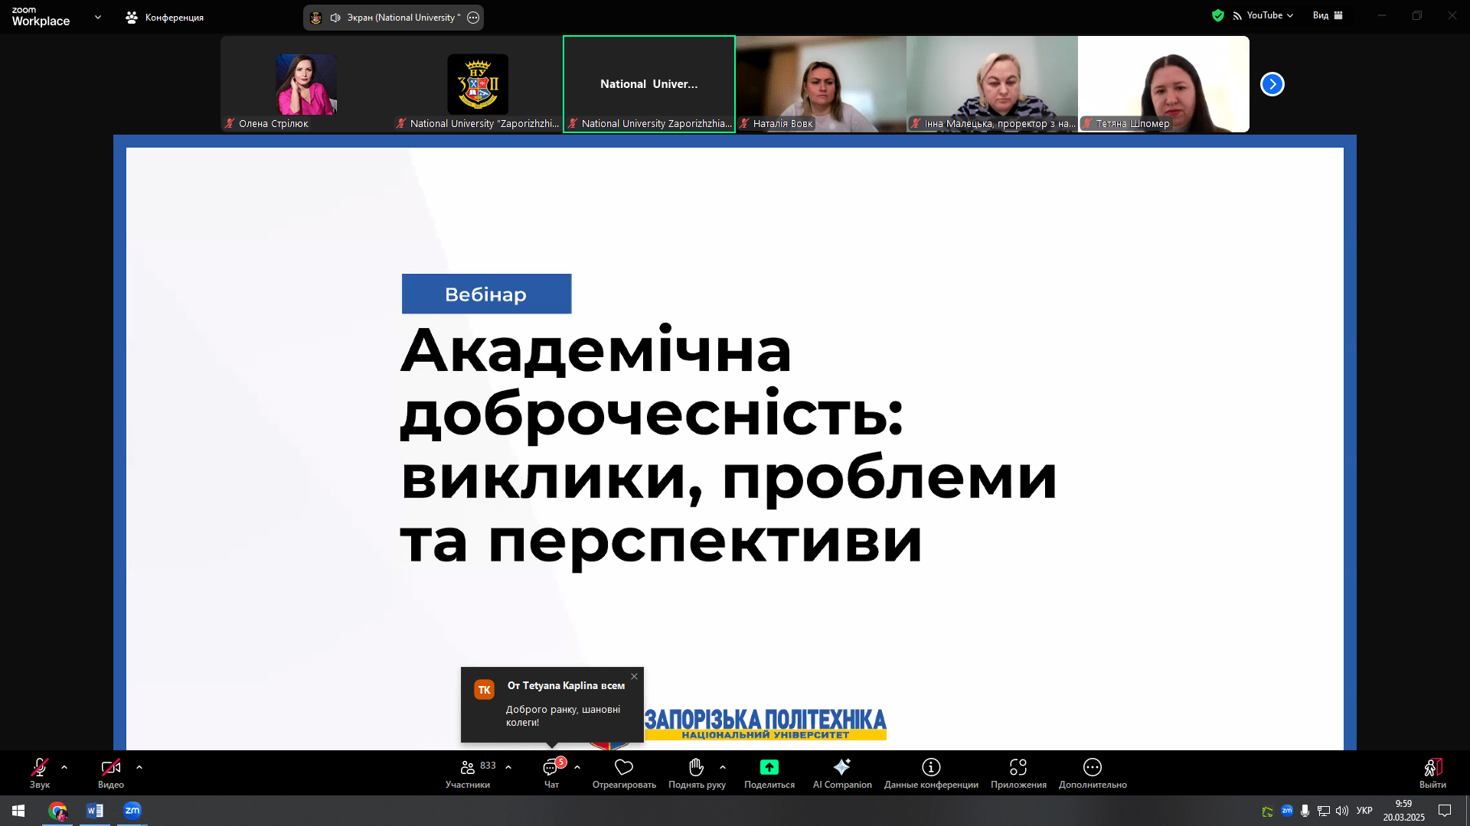This screenshot has width=1470, height=826.
Task: Open the Participants panel icon
Action: tap(467, 767)
